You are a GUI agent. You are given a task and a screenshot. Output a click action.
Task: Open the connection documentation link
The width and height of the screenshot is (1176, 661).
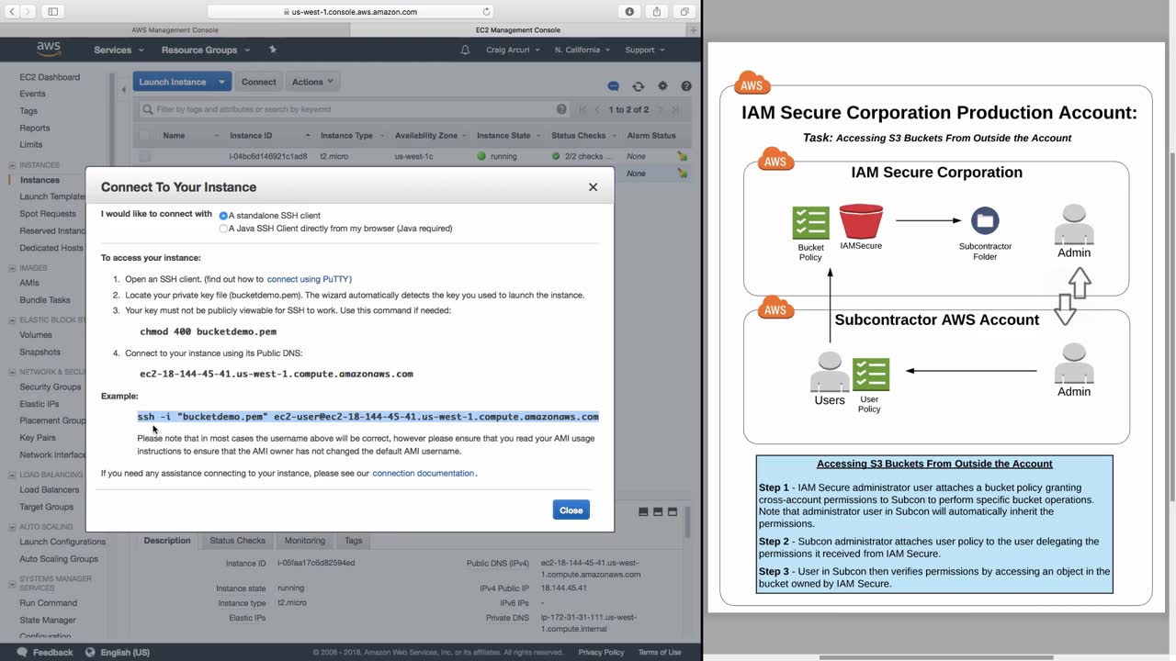tap(424, 474)
